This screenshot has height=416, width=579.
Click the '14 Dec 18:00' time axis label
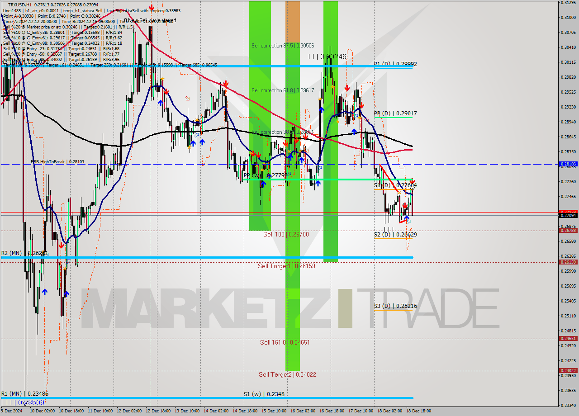coord(245,411)
